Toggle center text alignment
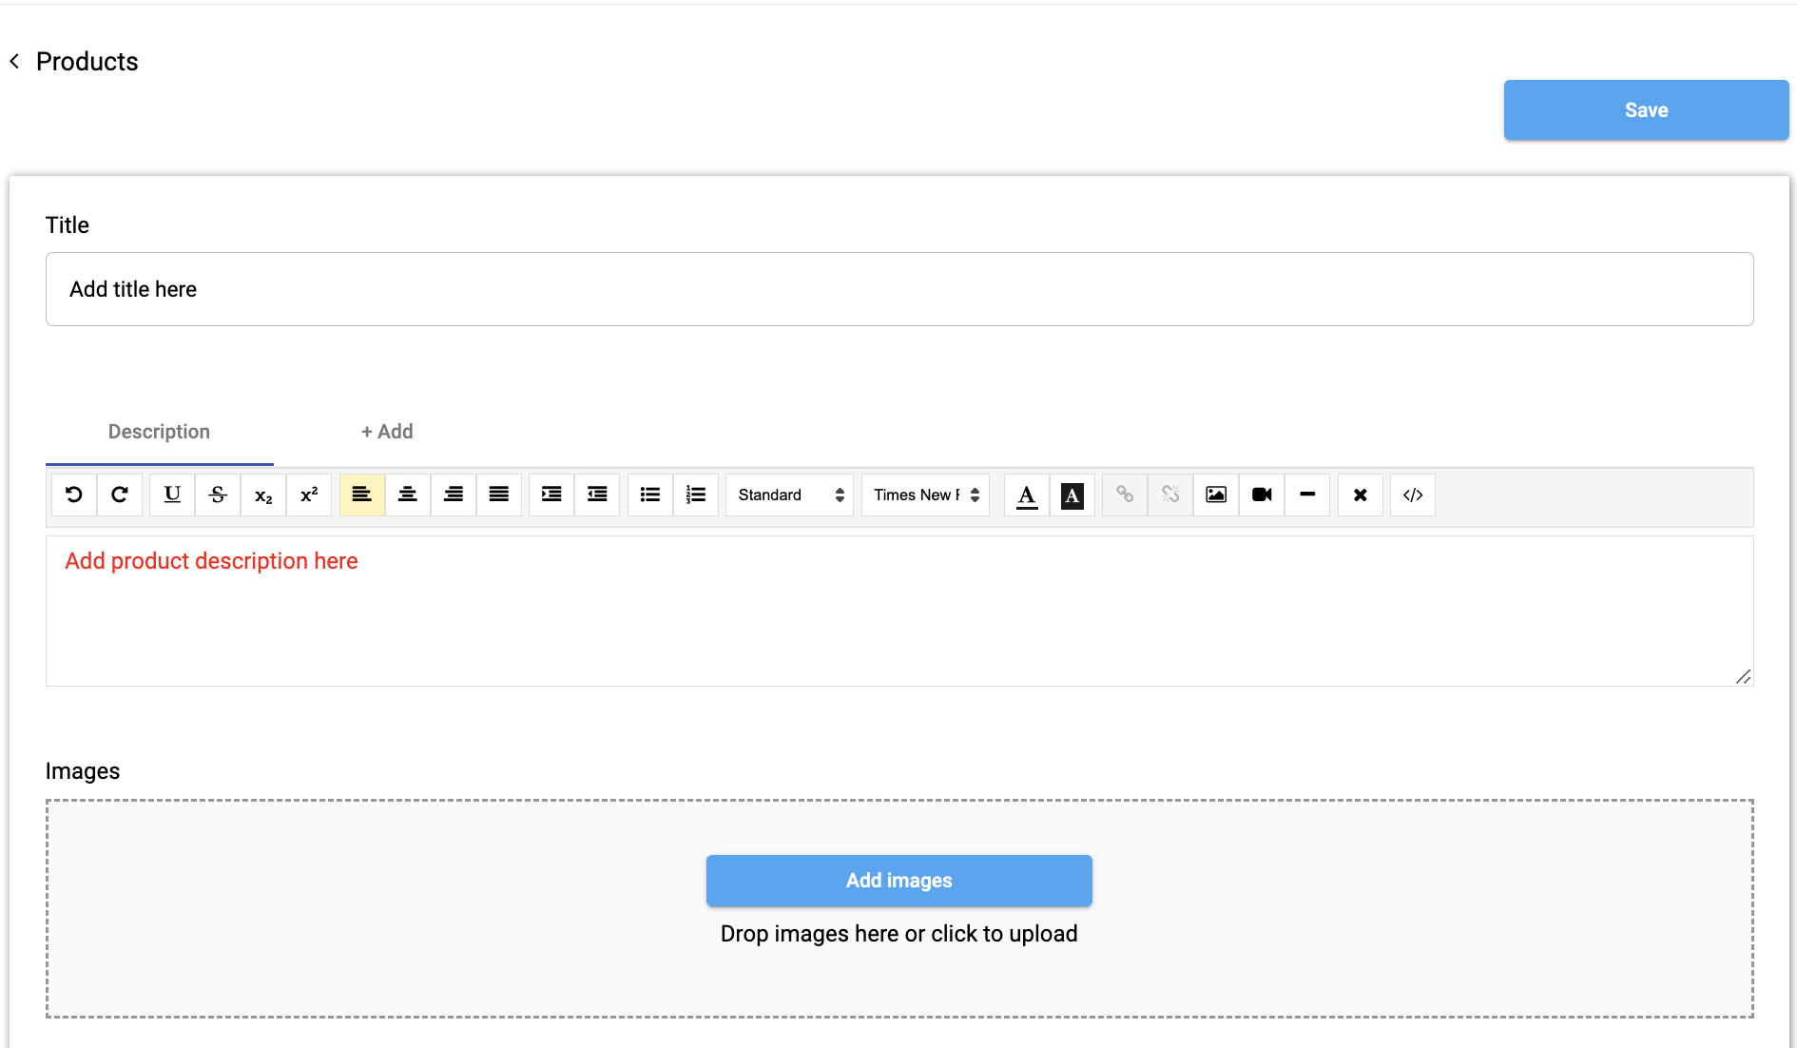1797x1048 pixels. [x=408, y=495]
